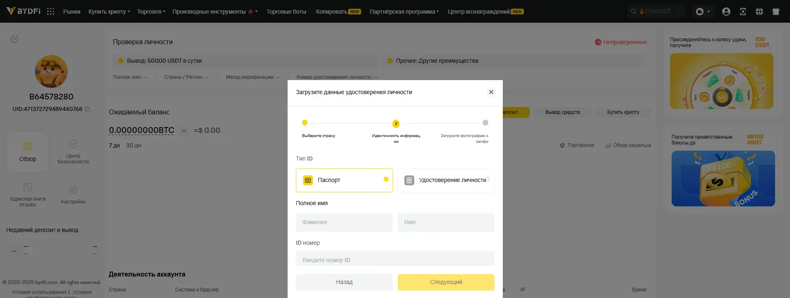Expand the Торговля menu
Screen dimensions: 790x298
pos(151,12)
